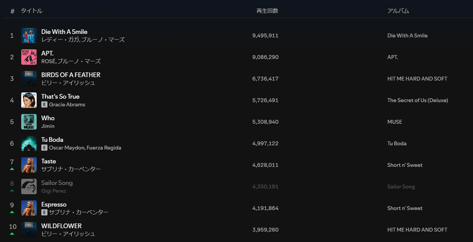Click the pink APT. cover art
The width and height of the screenshot is (473, 242).
29,57
